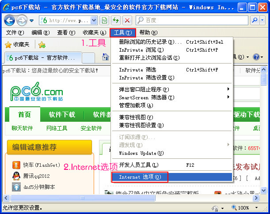This screenshot has width=270, height=214.
Task: Choose 开发人员工具(L) menu entry
Action: coord(172,165)
